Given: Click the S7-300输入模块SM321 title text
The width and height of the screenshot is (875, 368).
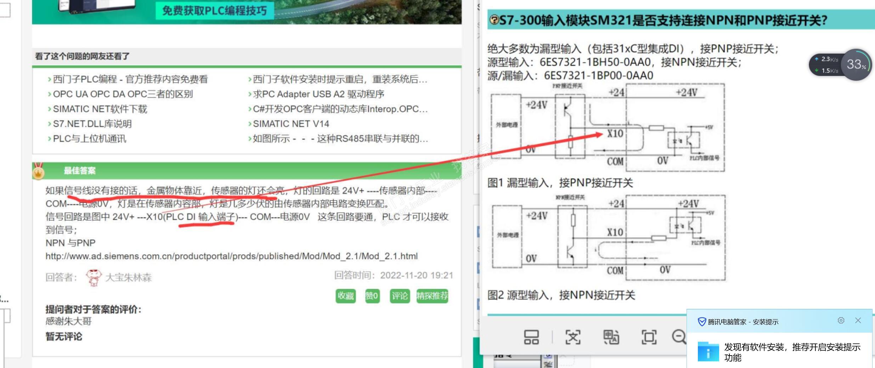Looking at the screenshot, I should click(x=663, y=21).
